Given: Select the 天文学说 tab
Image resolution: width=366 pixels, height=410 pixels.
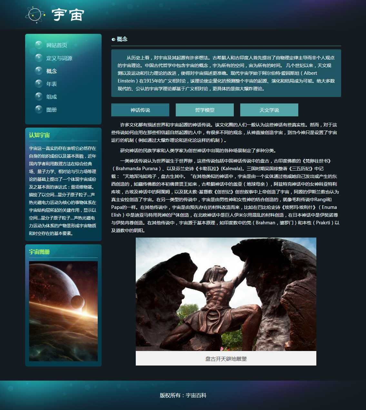Looking at the screenshot, I should point(269,110).
